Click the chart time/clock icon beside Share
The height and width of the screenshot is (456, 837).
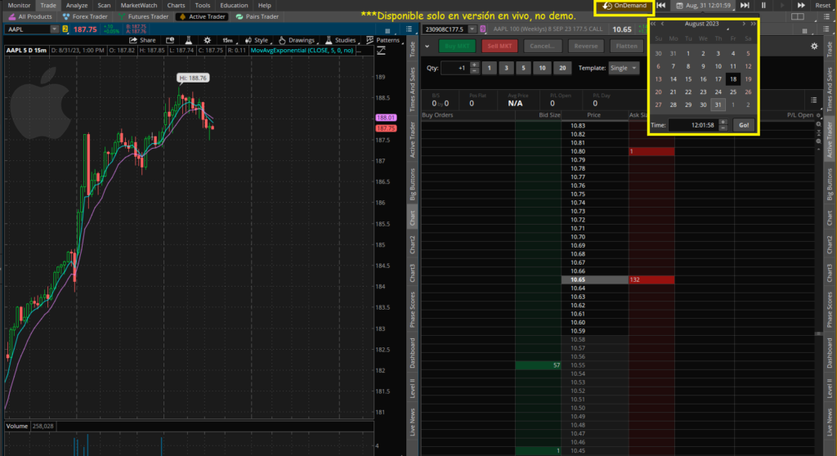coord(170,40)
